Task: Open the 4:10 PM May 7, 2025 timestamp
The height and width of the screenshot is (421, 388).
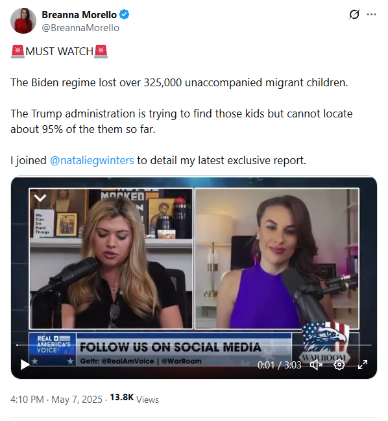Action: click(x=56, y=399)
